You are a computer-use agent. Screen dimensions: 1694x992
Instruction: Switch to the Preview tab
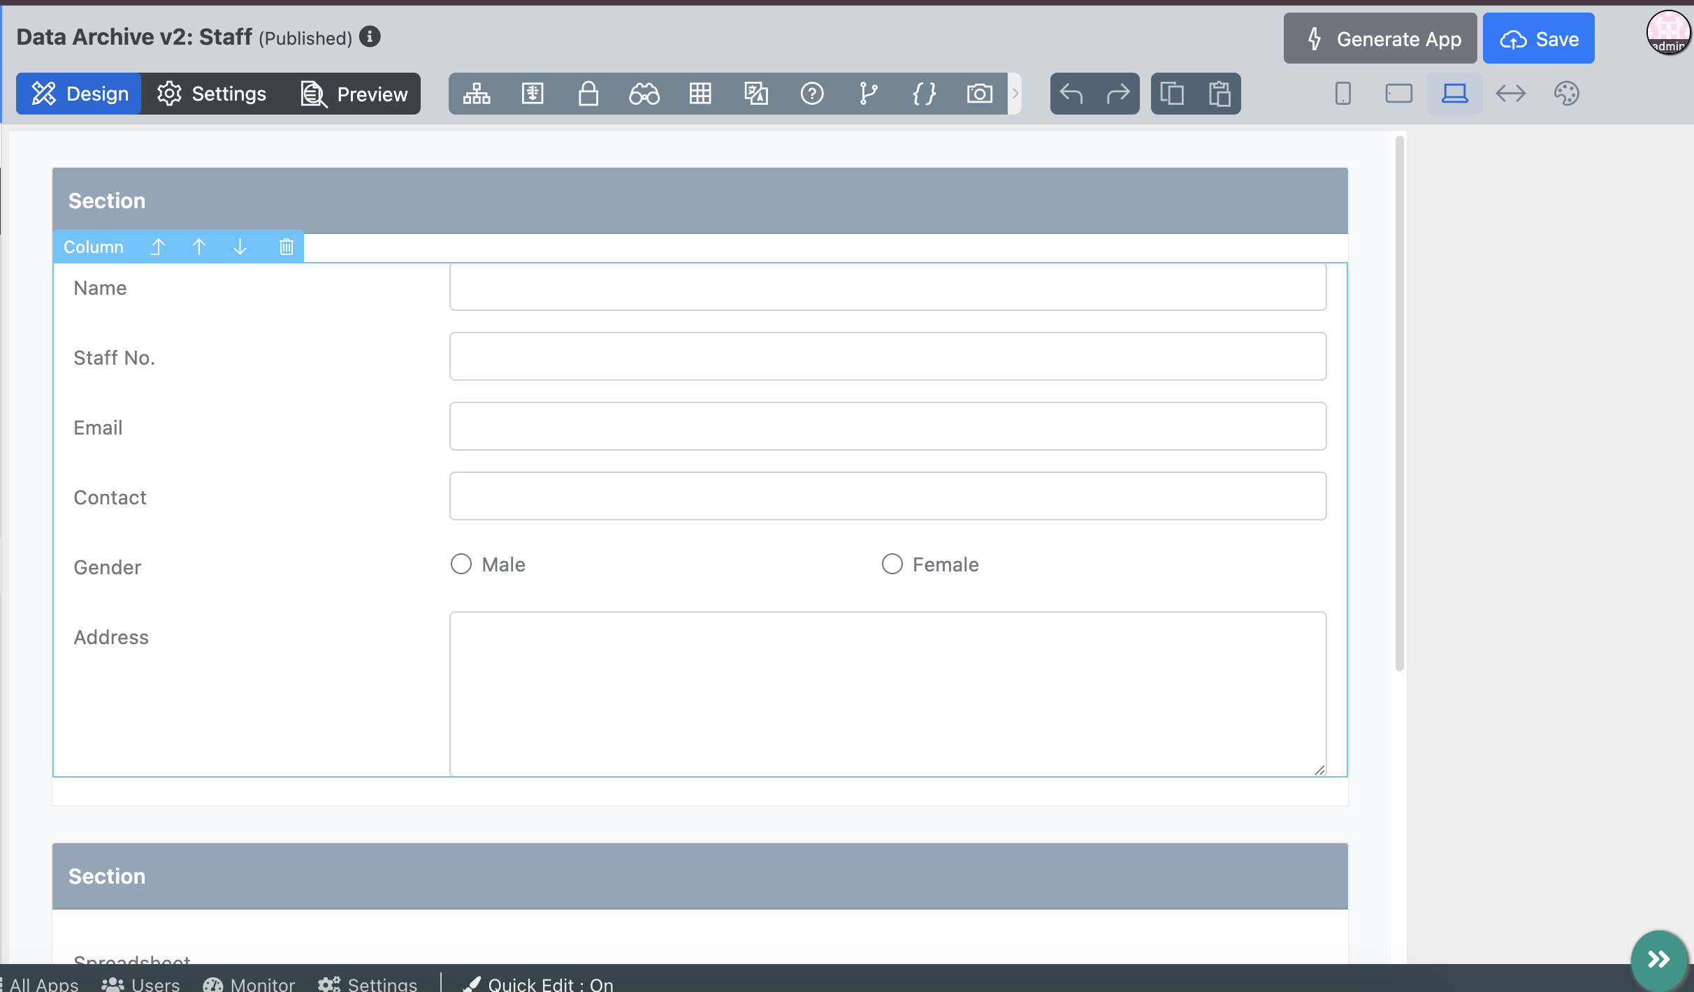click(x=354, y=94)
